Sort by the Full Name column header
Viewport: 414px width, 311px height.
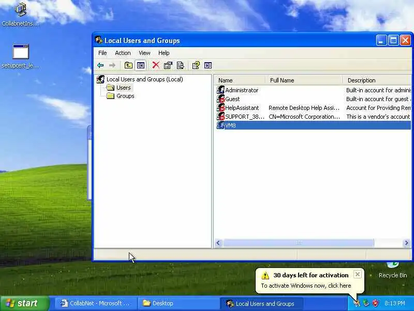(x=304, y=80)
